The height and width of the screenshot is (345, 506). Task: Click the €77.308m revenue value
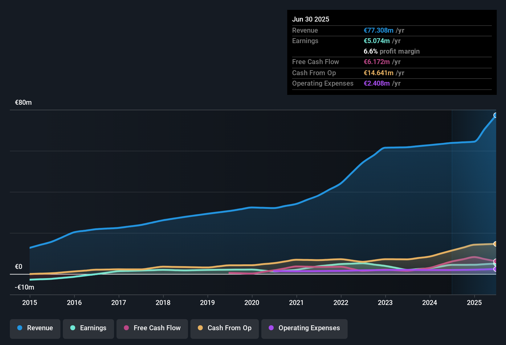[378, 30]
